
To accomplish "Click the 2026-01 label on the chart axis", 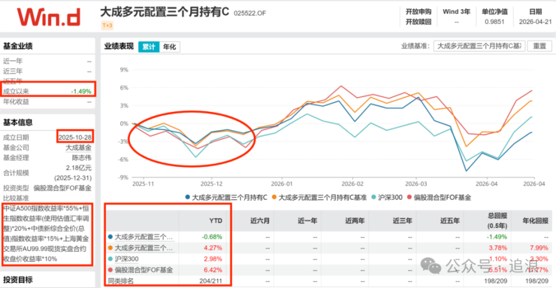I will [281, 184].
